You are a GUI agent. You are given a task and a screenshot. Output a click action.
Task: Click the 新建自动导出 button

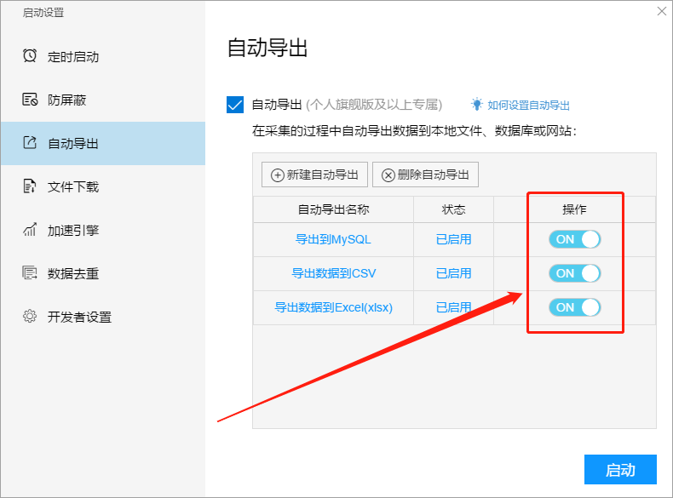click(314, 175)
